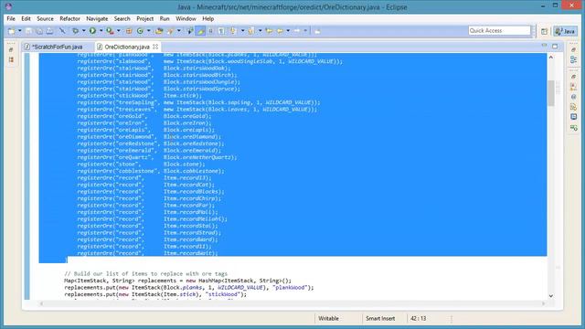
Task: Click the green Run button icon
Action: (x=92, y=31)
